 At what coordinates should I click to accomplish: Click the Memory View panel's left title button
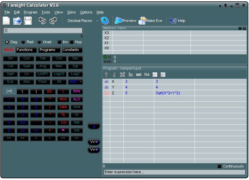coord(240,28)
